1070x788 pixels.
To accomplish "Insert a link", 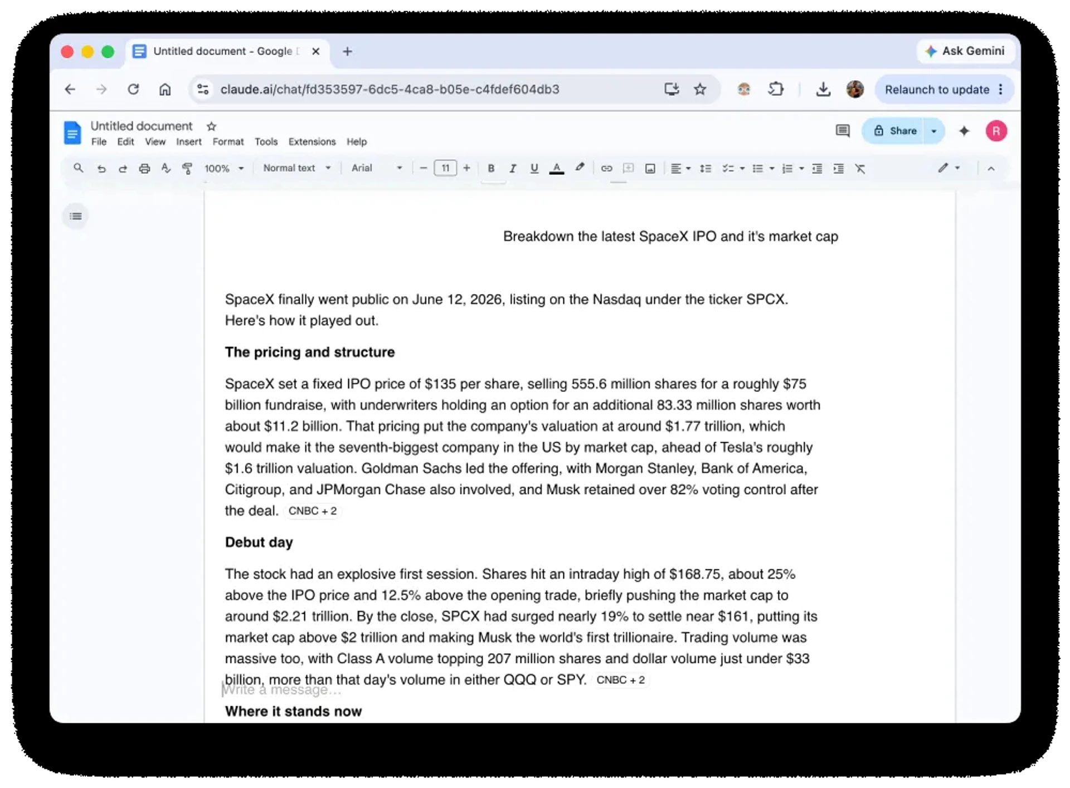I will 606,168.
